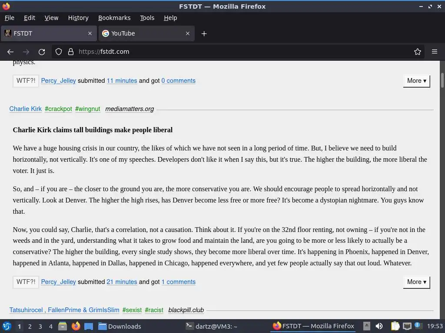Open Percy_Jelley profile link on 11 minutes post
Screen dimensions: 445x333
[59, 81]
